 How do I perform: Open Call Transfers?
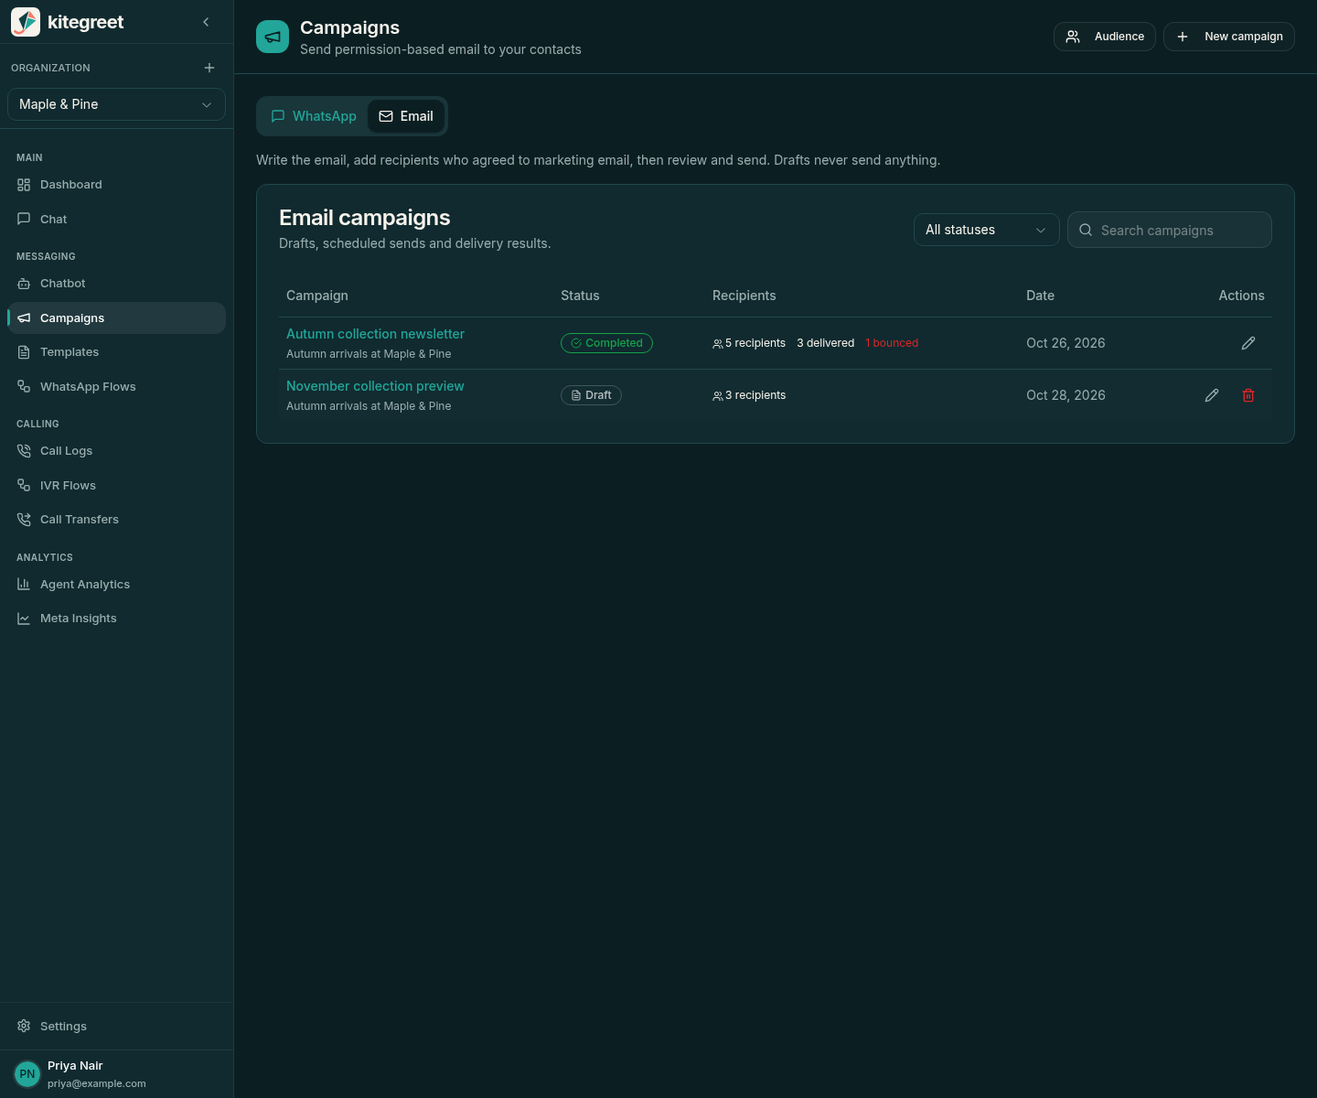[116, 520]
